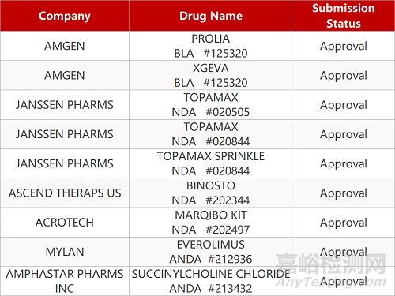The image size is (395, 296).
Task: Click the MYLAN company cell
Action: [x=65, y=252]
